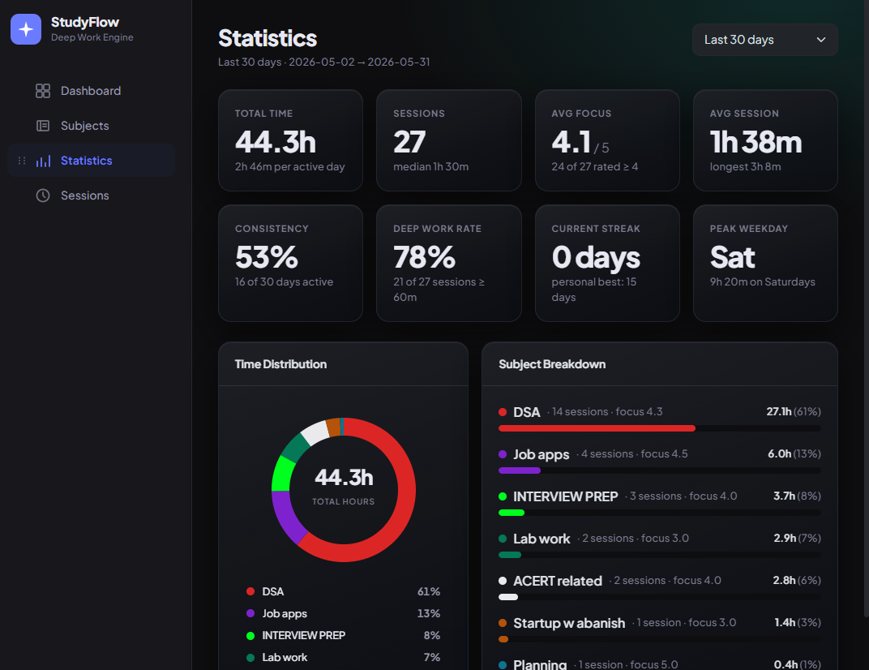
Task: Click the vertical scrollbar on the right edge
Action: pos(867,307)
